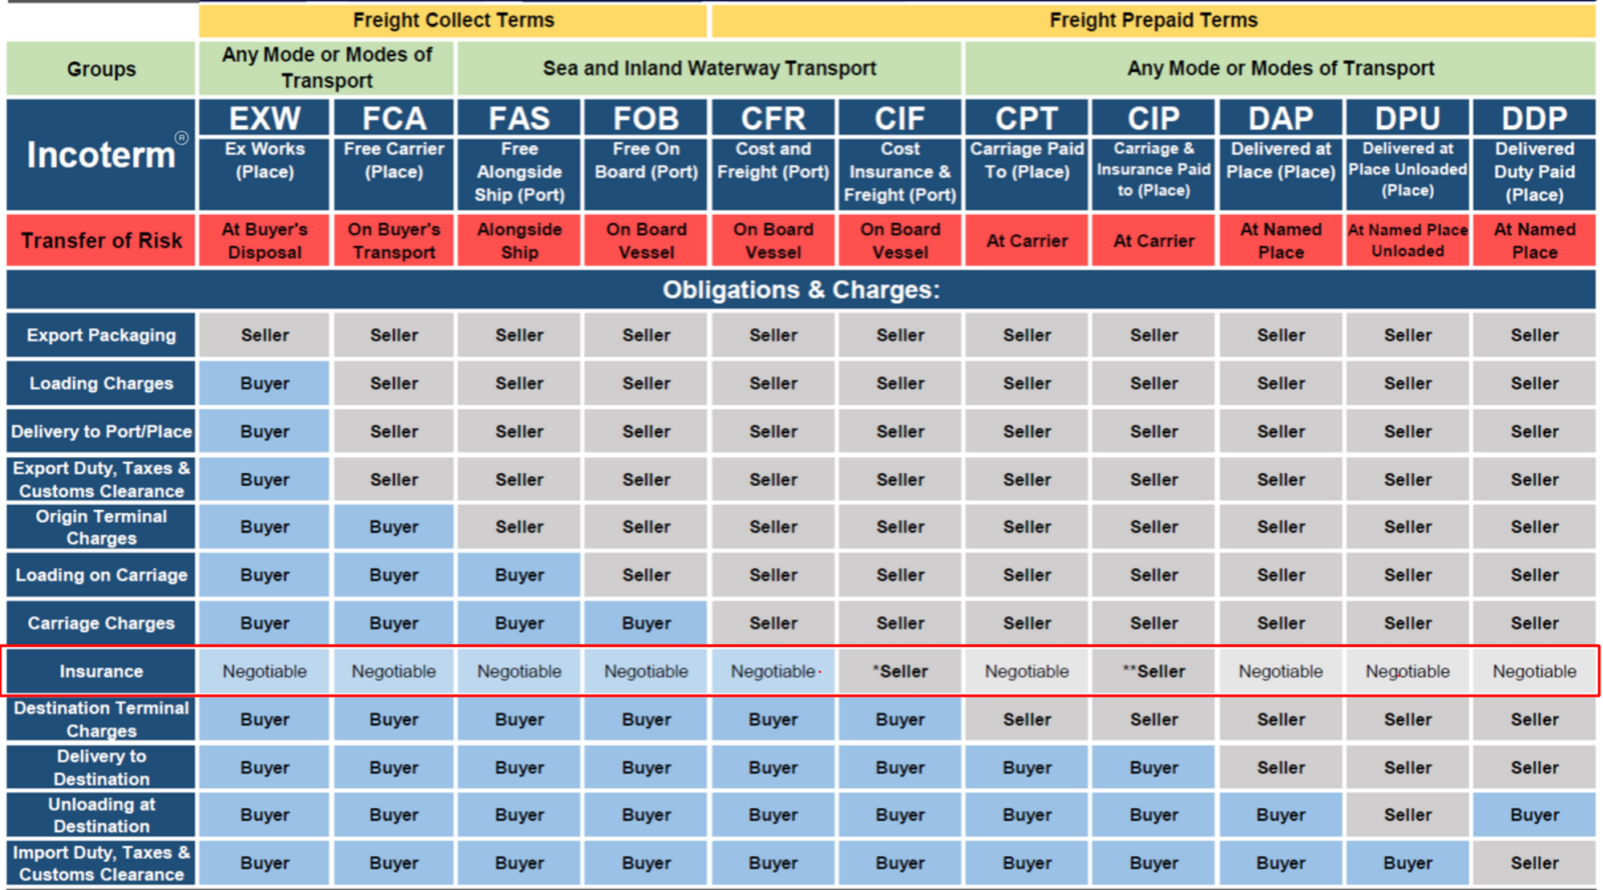Screen dimensions: 1603x890
Task: Click the Freight Collect Terms banner
Action: pyautogui.click(x=454, y=20)
